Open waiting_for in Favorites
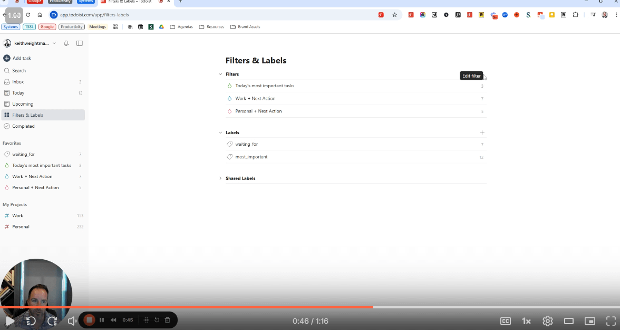This screenshot has width=620, height=330. (x=43, y=154)
